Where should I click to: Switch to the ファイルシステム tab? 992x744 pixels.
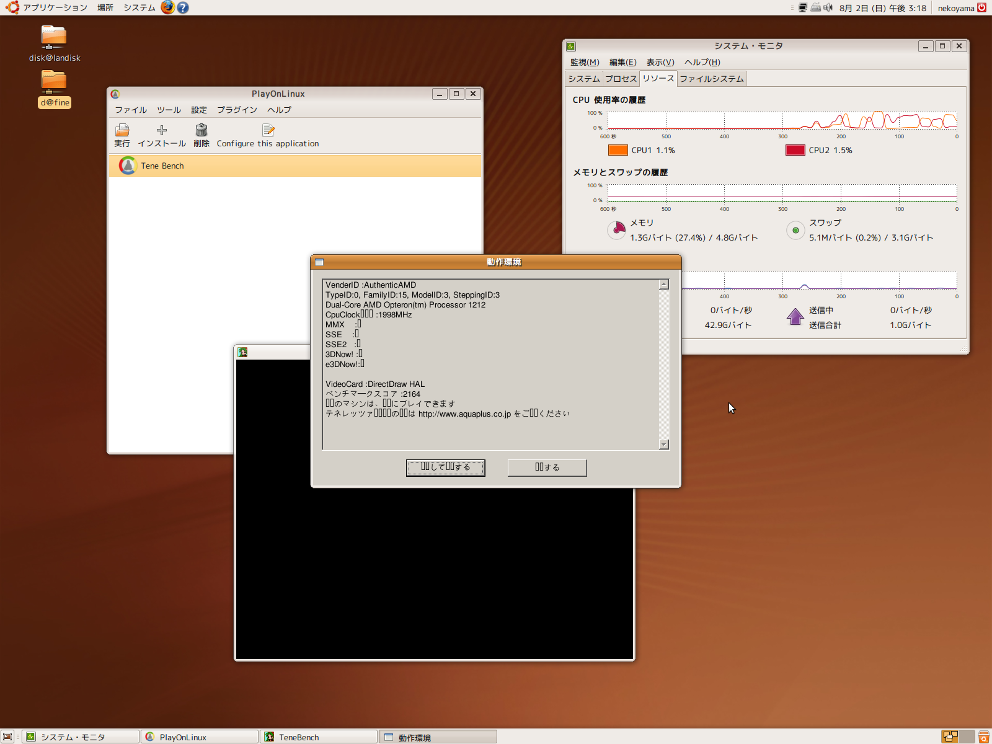711,79
